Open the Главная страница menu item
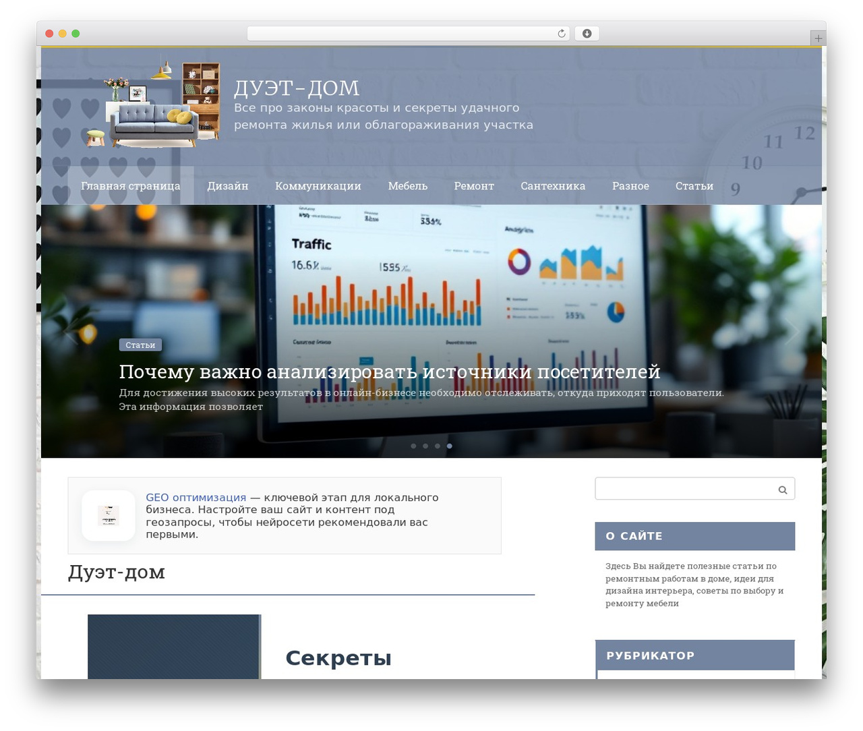This screenshot has height=731, width=863. pyautogui.click(x=131, y=186)
